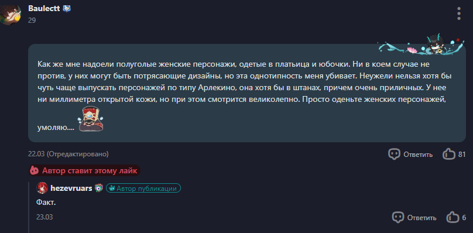Like Baulectt's comment with the thumbs-up icon
This screenshot has width=473, height=233.
[x=449, y=154]
